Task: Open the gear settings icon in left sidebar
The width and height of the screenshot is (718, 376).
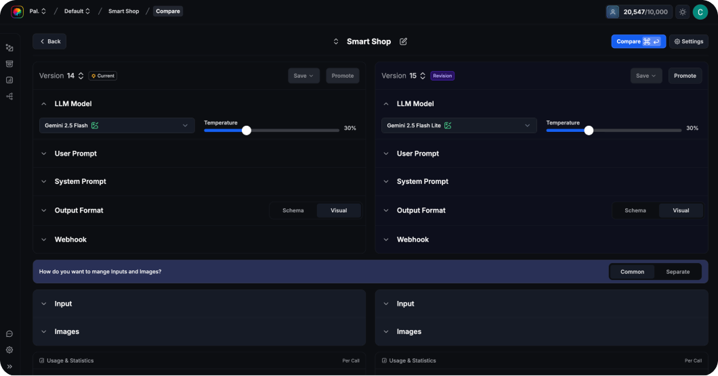Action: [x=9, y=350]
